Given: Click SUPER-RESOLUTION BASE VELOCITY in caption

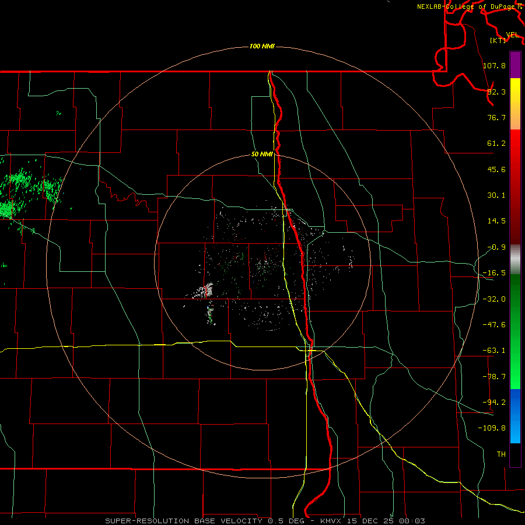Looking at the screenshot, I should (x=184, y=521).
